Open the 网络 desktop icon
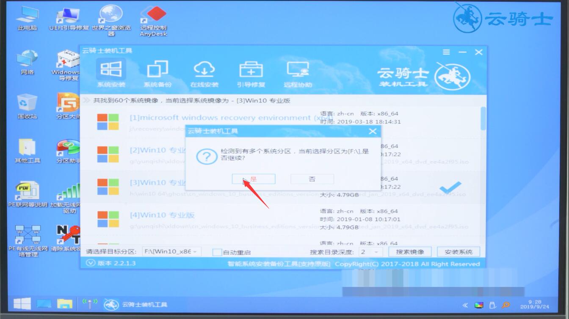569x319 pixels. [27, 62]
